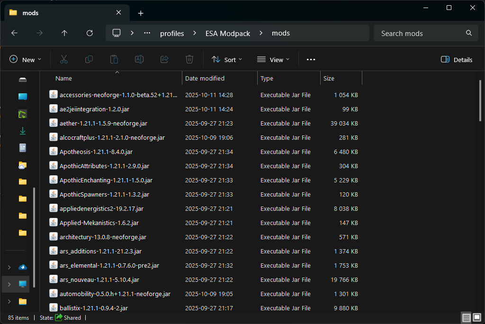The height and width of the screenshot is (324, 485).
Task: Open the Sort dropdown menu
Action: click(x=227, y=60)
